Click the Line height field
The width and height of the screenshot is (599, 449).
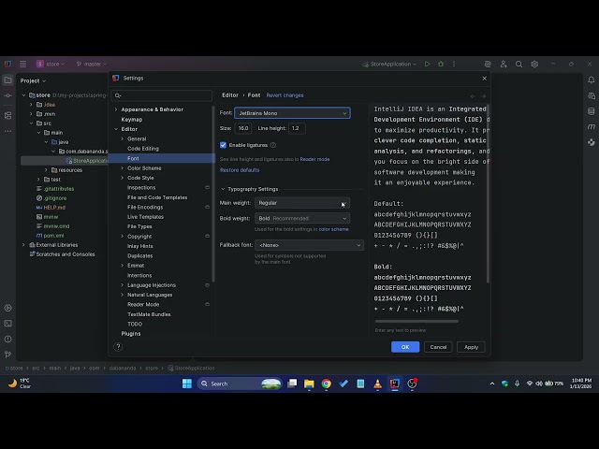[297, 128]
